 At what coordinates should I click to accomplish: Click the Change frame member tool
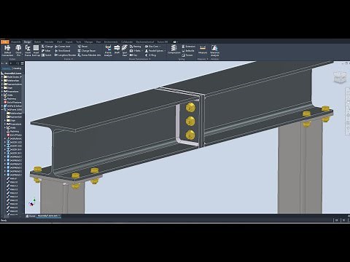click(47, 47)
